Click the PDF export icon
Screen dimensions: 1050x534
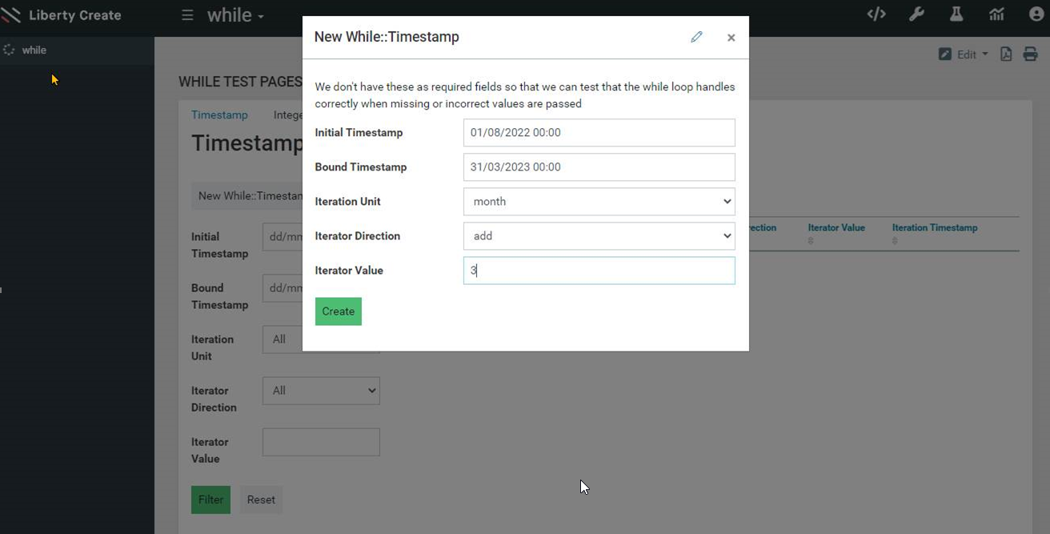point(1006,54)
